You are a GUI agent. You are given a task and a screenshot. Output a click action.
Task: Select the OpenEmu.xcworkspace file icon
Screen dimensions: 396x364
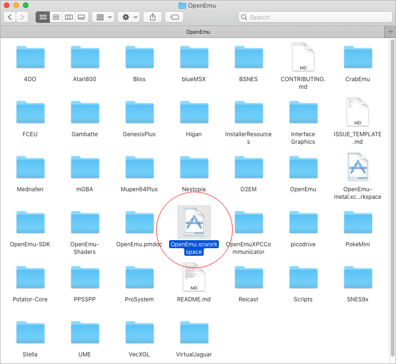(194, 222)
